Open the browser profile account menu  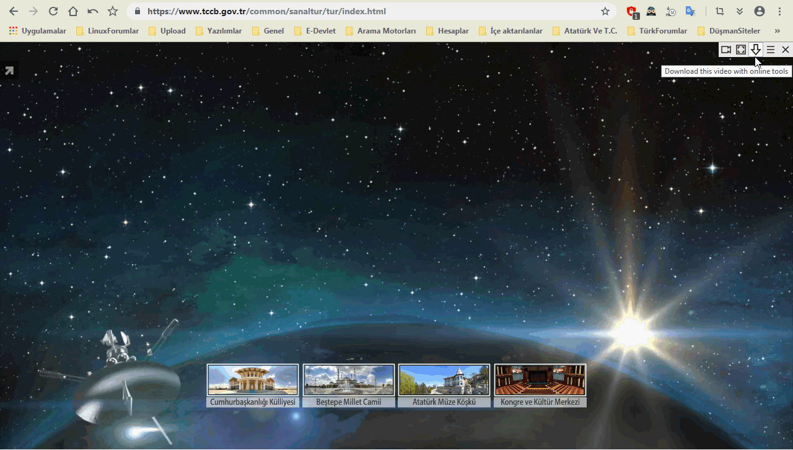click(760, 11)
